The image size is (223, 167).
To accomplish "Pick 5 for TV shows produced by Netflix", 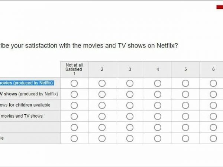I will pos(185,94).
